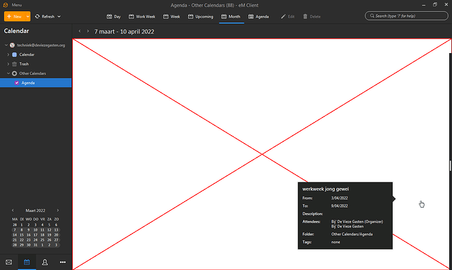Switch to Week view

click(x=172, y=16)
